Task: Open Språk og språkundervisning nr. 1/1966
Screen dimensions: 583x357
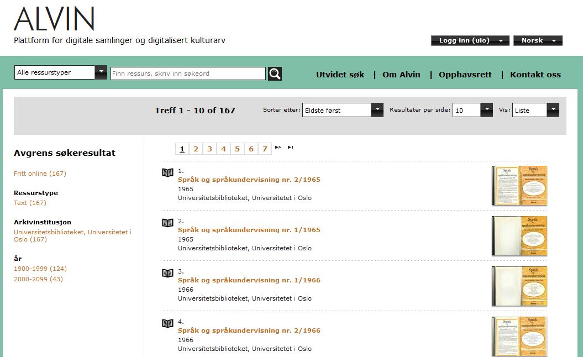Action: (249, 280)
